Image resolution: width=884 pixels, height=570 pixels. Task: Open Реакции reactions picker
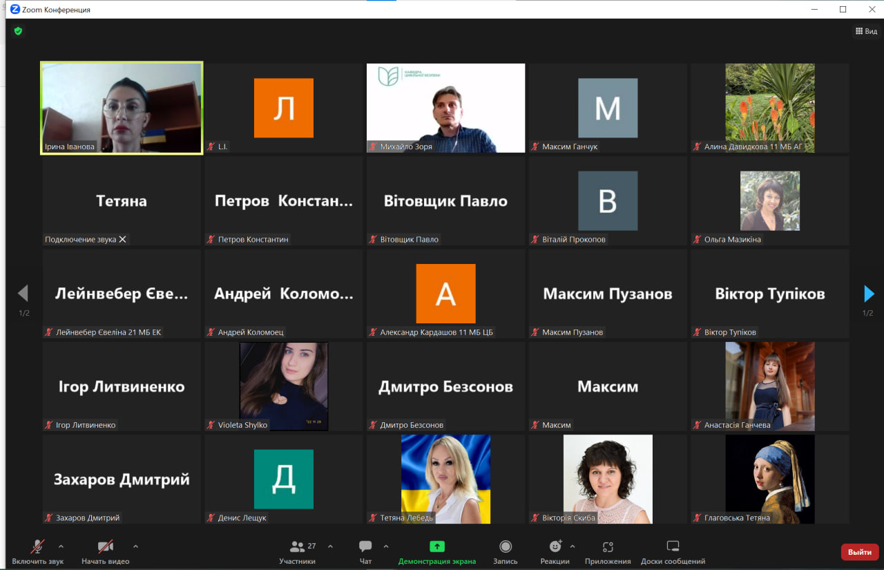click(x=555, y=551)
